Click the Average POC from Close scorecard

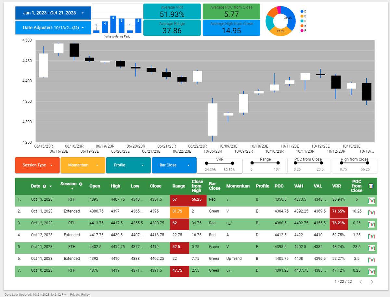(x=231, y=11)
